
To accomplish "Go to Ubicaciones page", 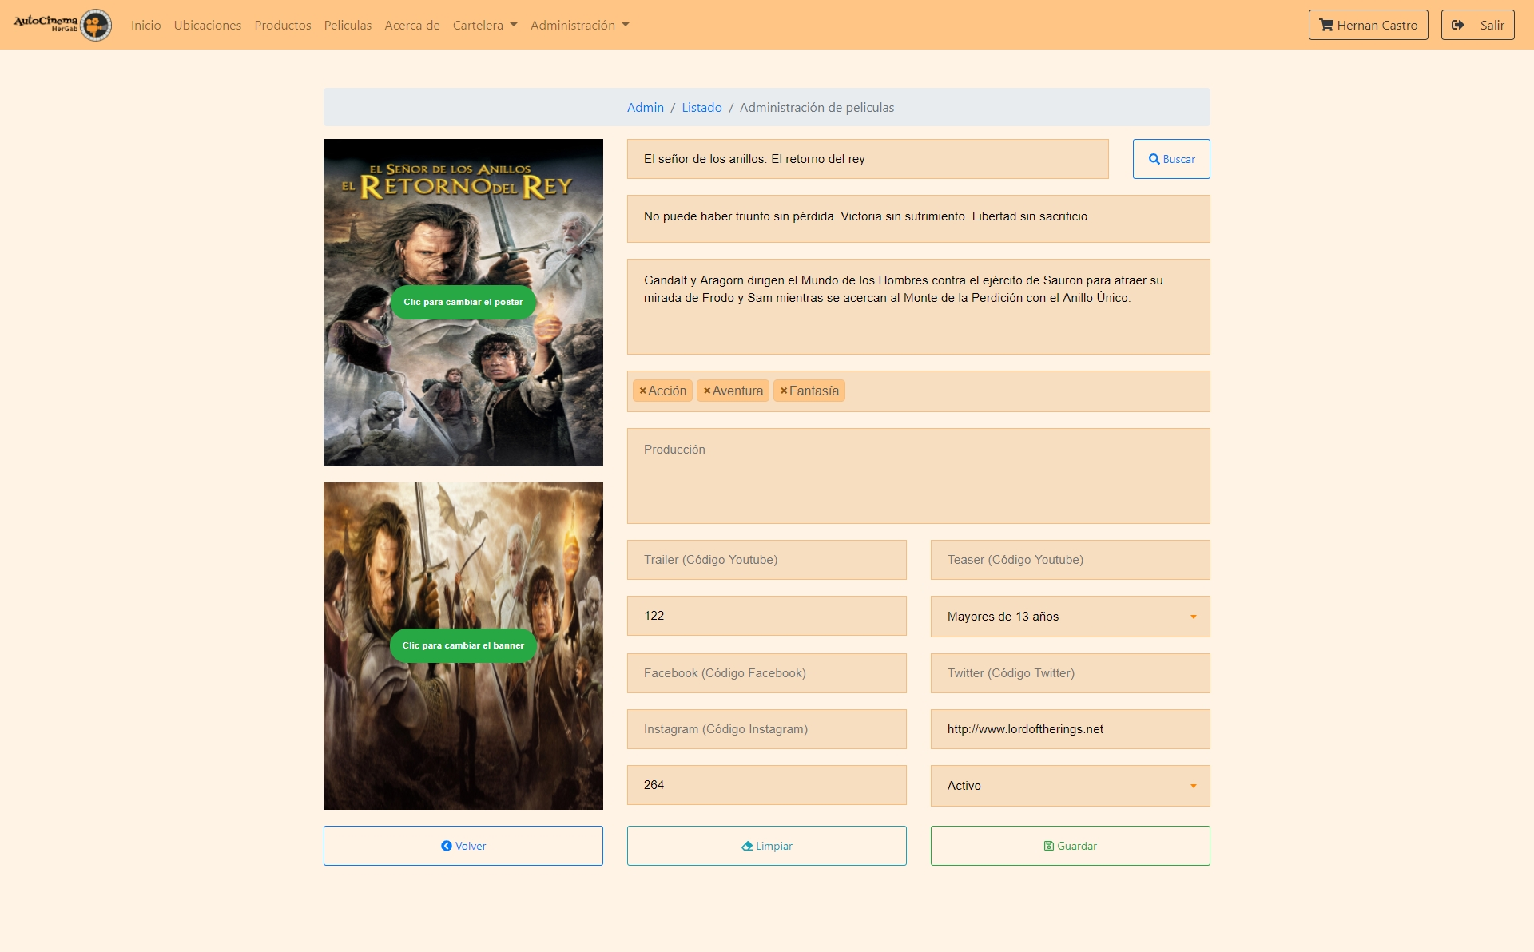I will 207,25.
